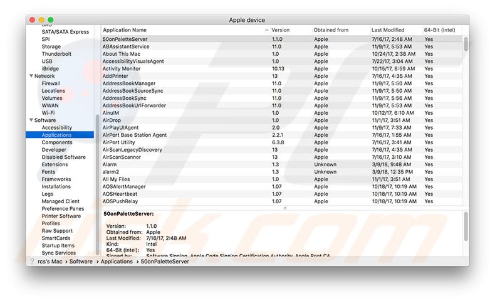Select AirPort Base Station Agent row
This screenshot has height=303, width=495.
(x=281, y=135)
